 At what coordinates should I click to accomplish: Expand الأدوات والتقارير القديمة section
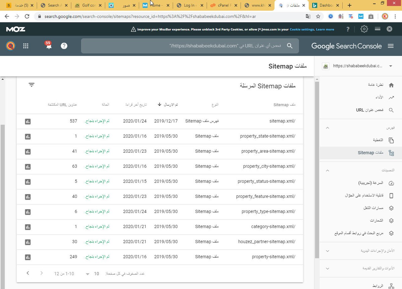point(328,269)
